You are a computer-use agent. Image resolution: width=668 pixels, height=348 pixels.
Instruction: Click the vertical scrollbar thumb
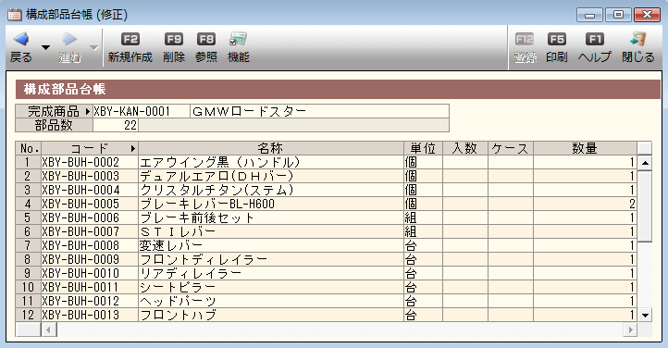645,206
